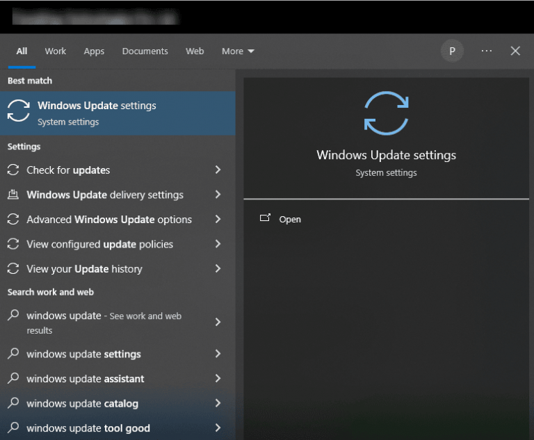Screen dimensions: 534x440
Task: Click the P user account avatar
Action: click(452, 51)
